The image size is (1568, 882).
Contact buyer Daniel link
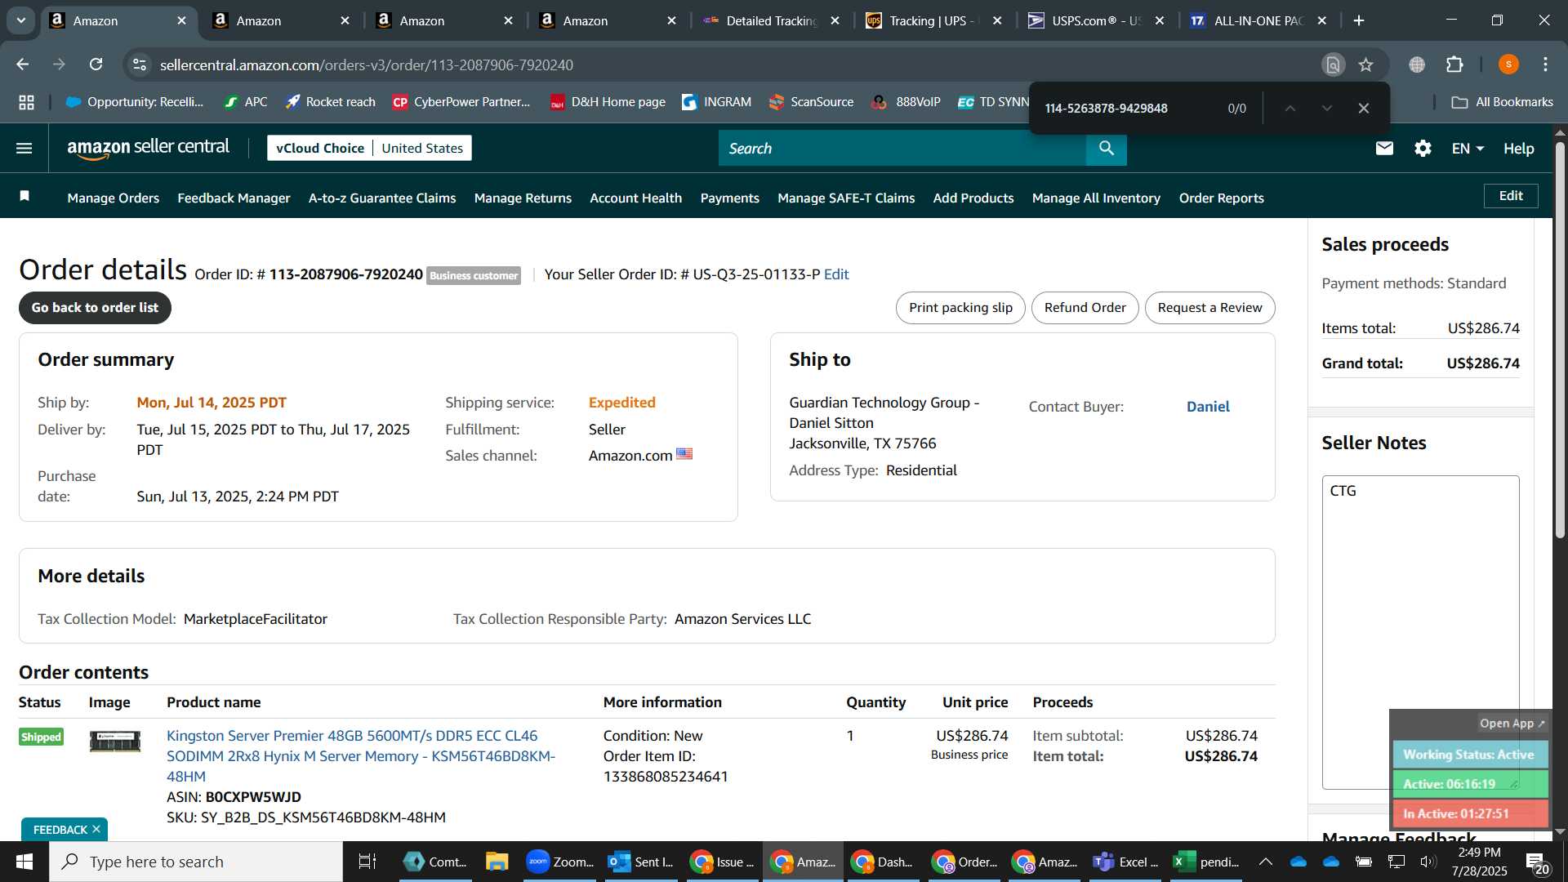coord(1208,407)
